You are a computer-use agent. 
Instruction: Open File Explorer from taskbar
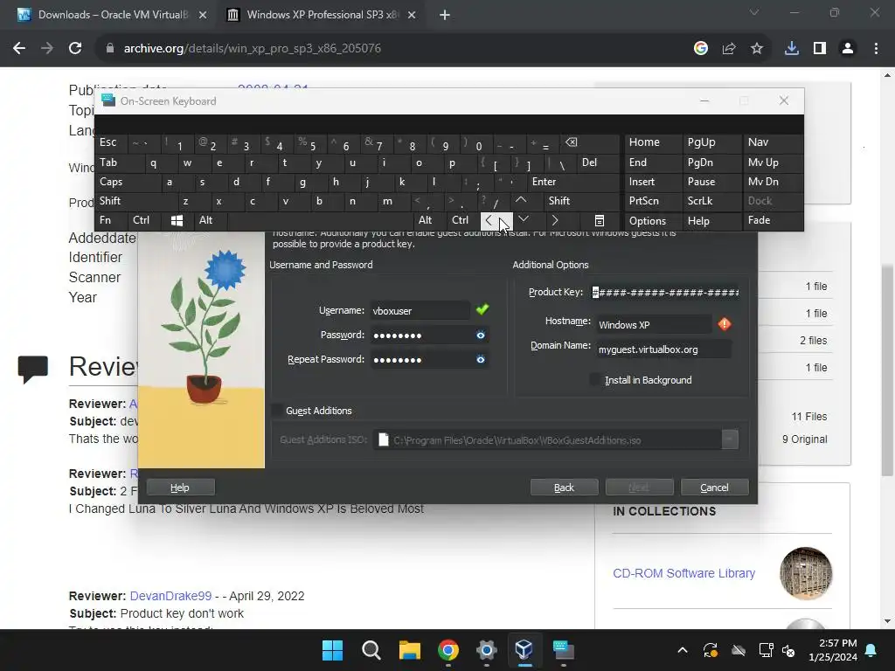tap(409, 650)
